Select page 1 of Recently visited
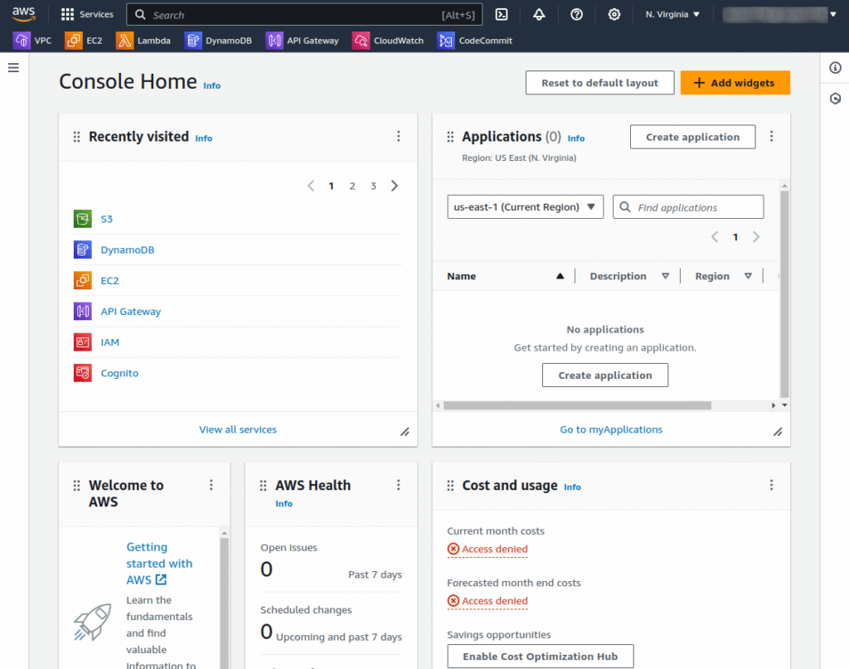Screen dimensions: 849x669 point(332,187)
